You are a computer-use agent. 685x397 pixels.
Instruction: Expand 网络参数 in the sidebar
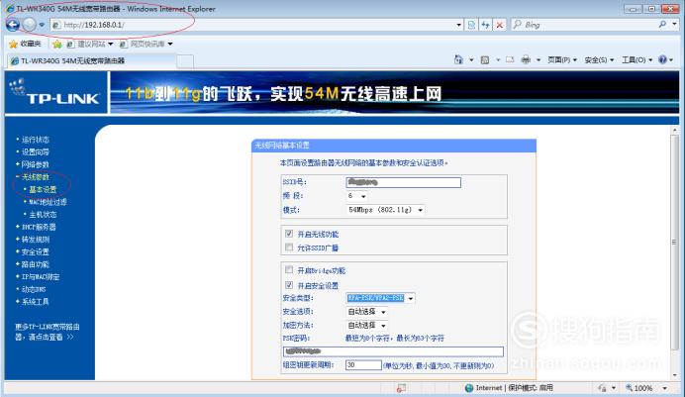tap(35, 164)
